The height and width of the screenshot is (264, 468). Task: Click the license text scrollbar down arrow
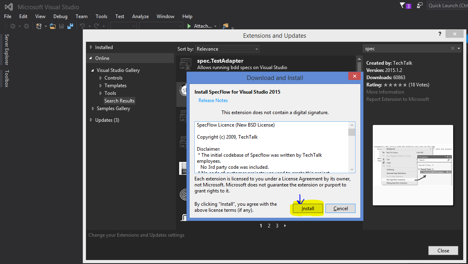[352, 169]
